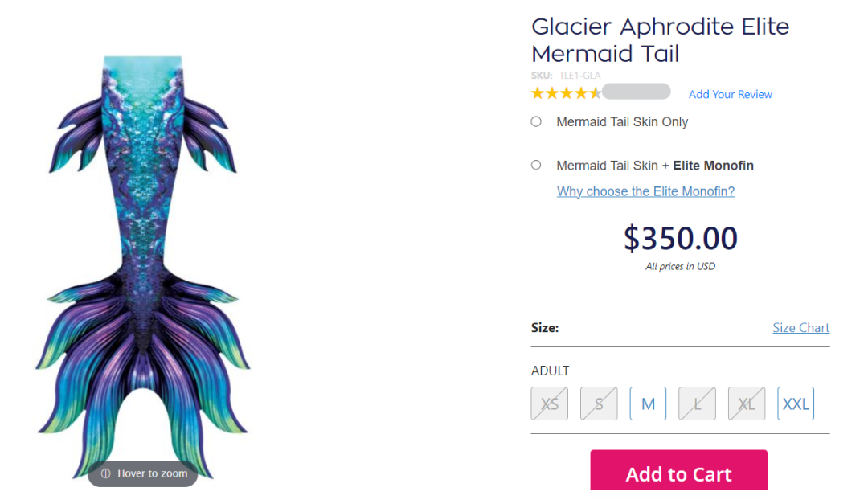Choose the crossed-out adult size XS

click(550, 404)
